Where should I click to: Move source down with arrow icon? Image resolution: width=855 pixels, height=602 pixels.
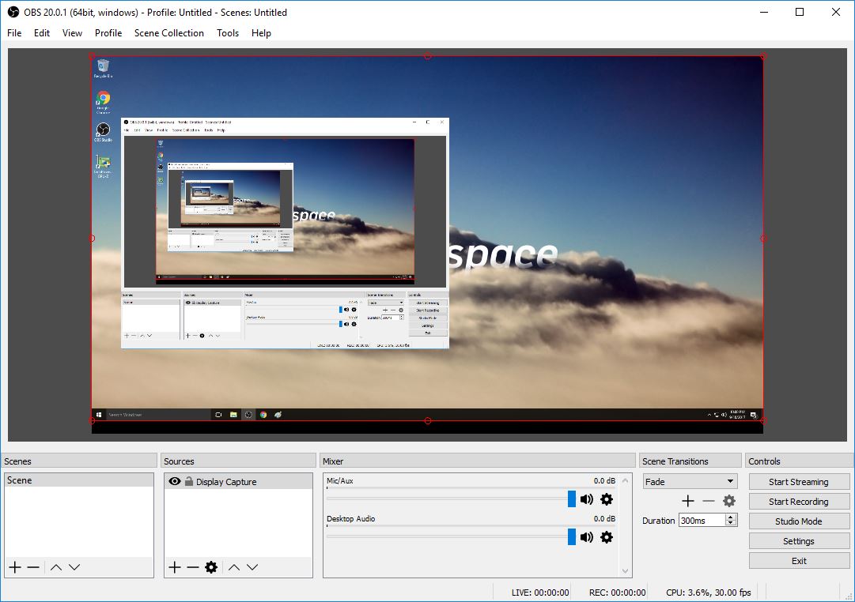(x=252, y=567)
